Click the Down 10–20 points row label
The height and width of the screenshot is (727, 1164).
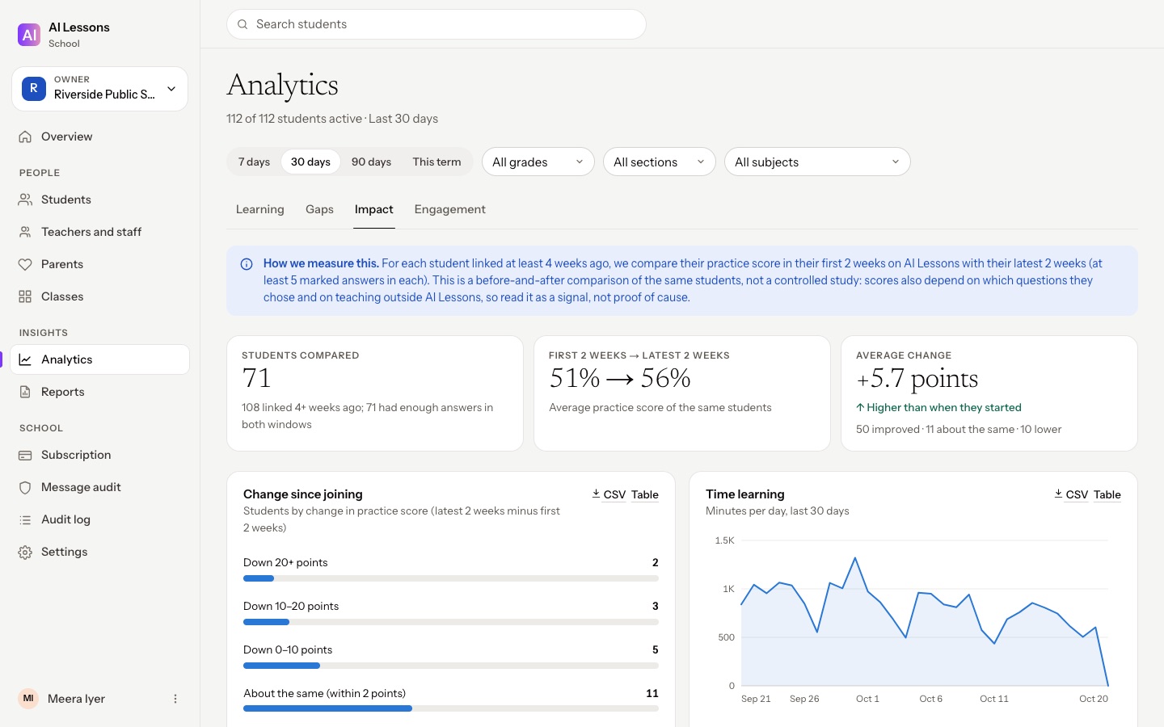(x=291, y=606)
